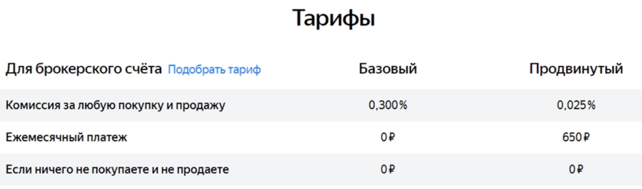Screen dimensions: 642x189
Task: Open the "Подобрать тариф" link
Action: [x=214, y=70]
